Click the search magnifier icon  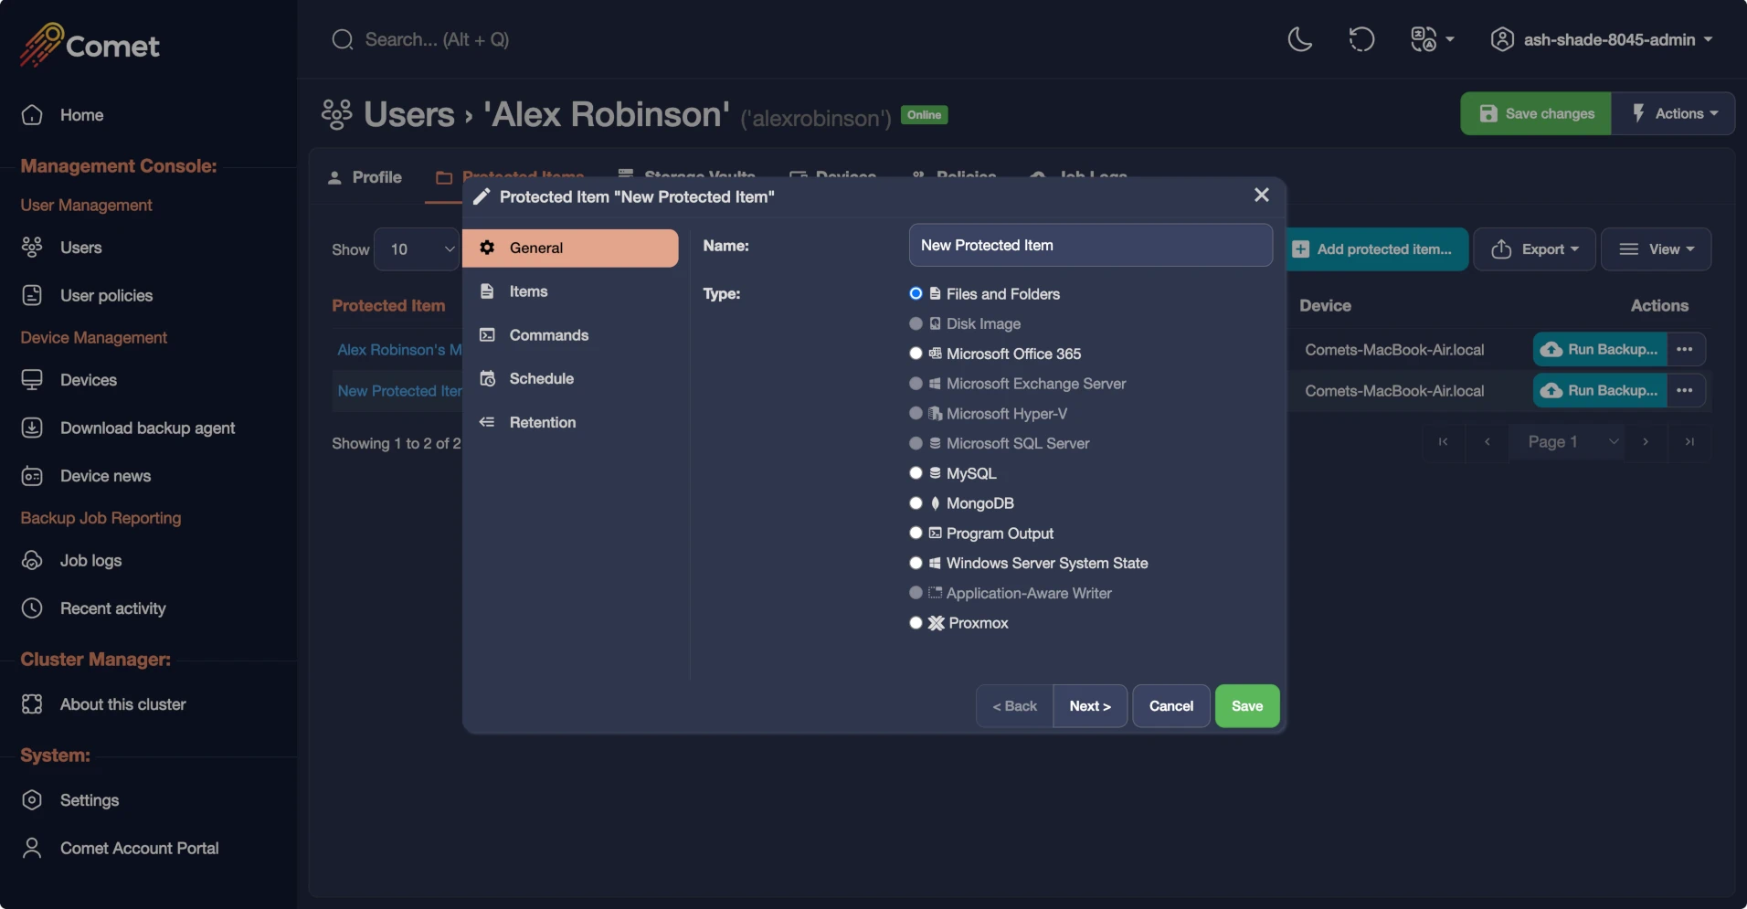point(343,39)
